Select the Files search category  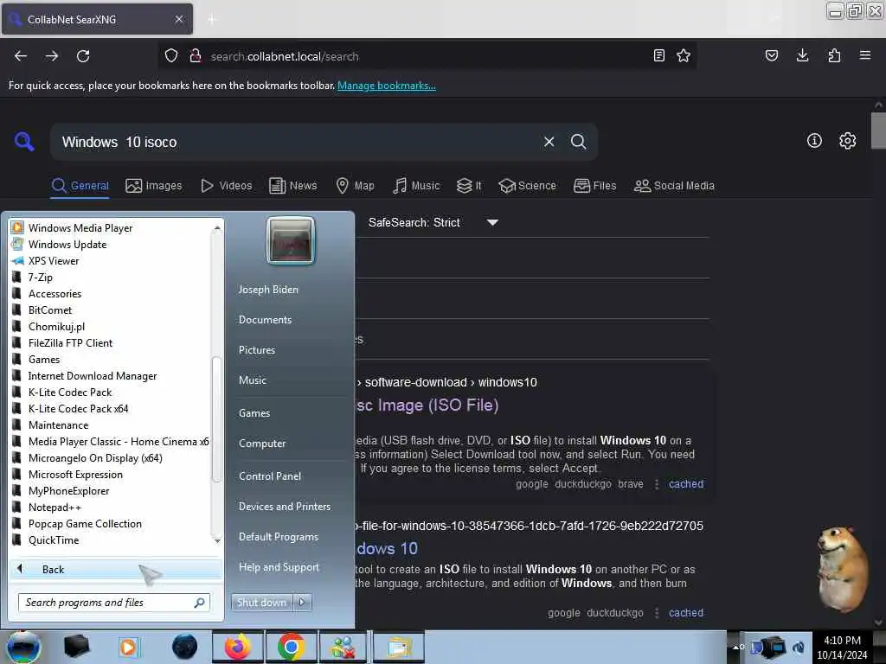click(594, 186)
